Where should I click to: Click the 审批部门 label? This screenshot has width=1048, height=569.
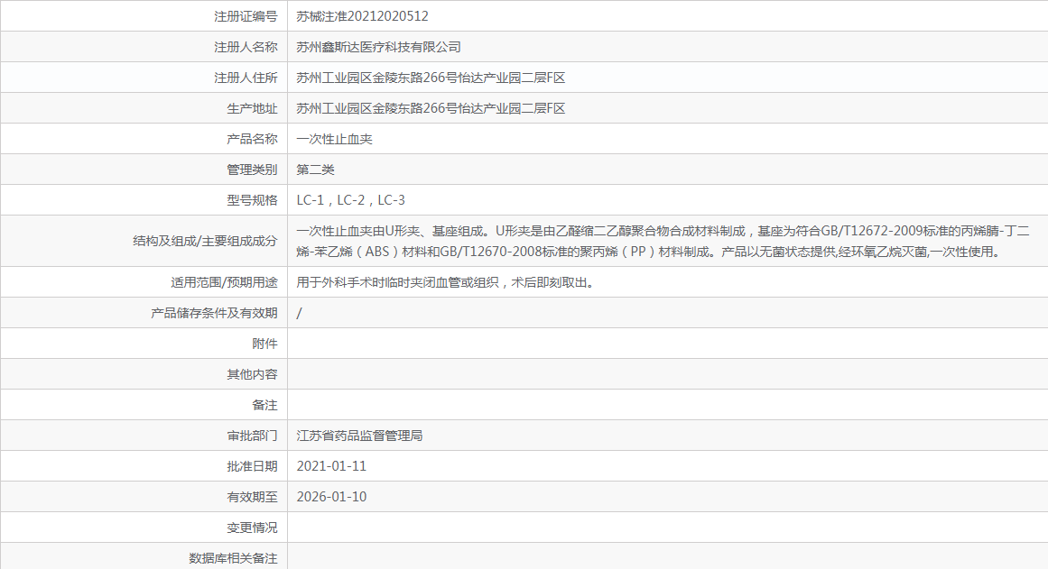252,436
